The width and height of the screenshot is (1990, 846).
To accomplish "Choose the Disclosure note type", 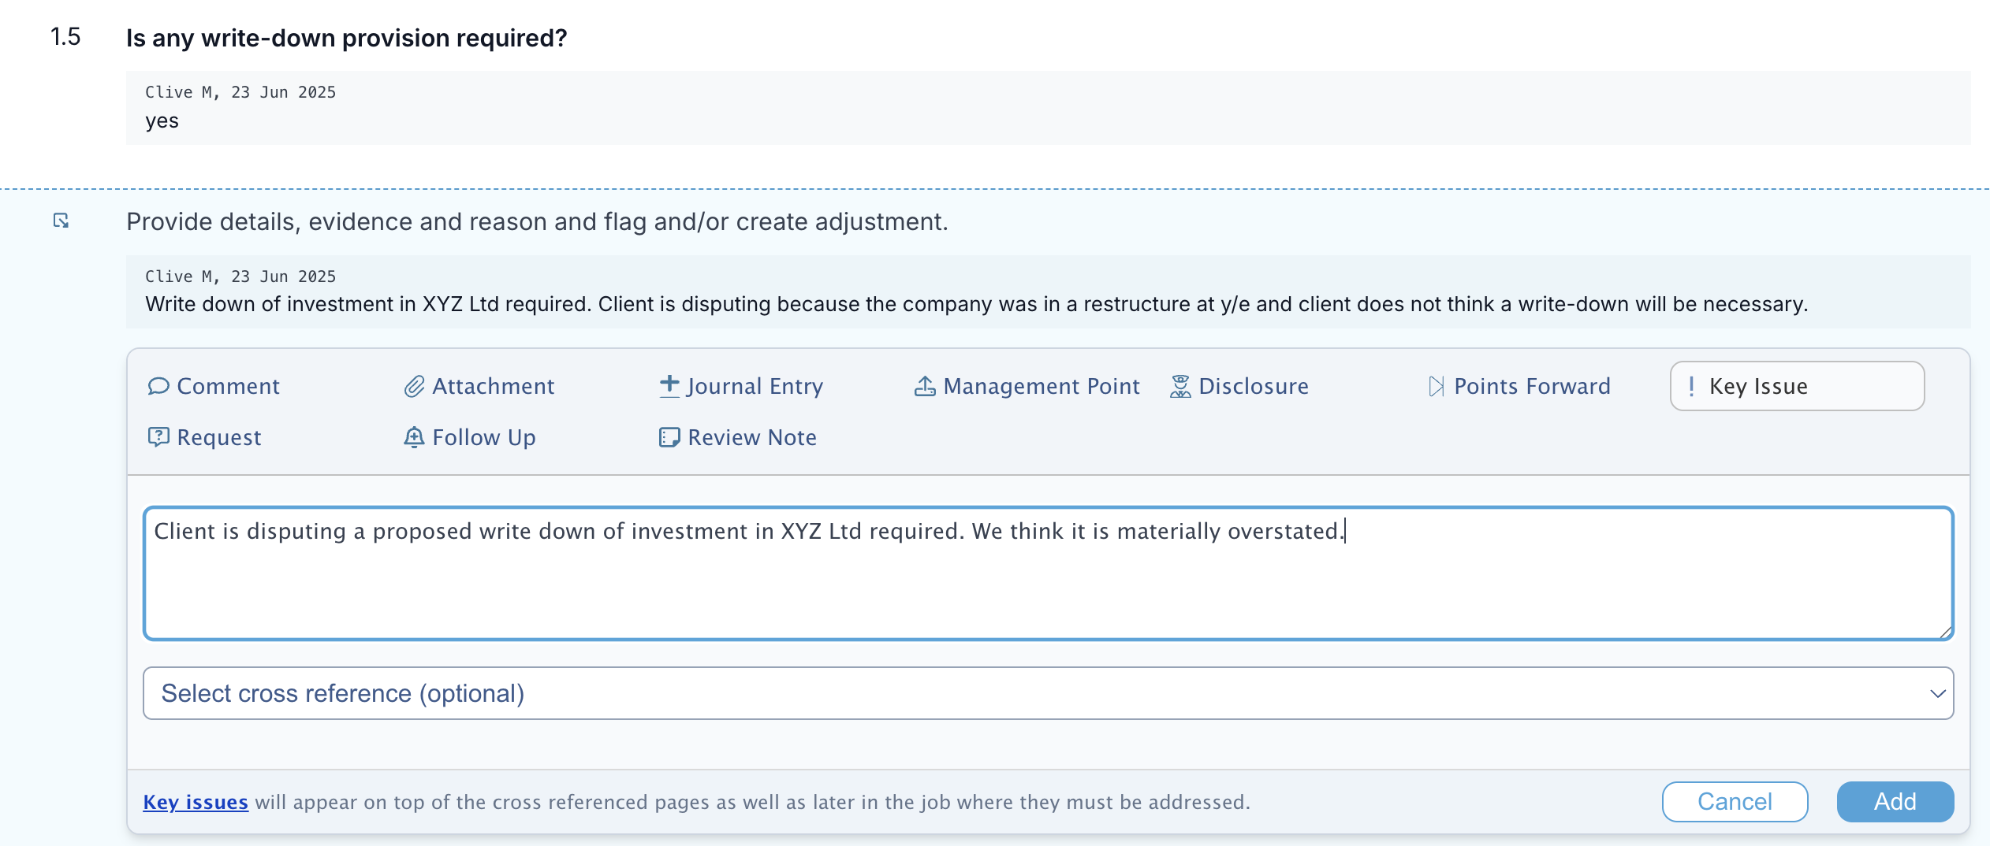I will (1239, 386).
